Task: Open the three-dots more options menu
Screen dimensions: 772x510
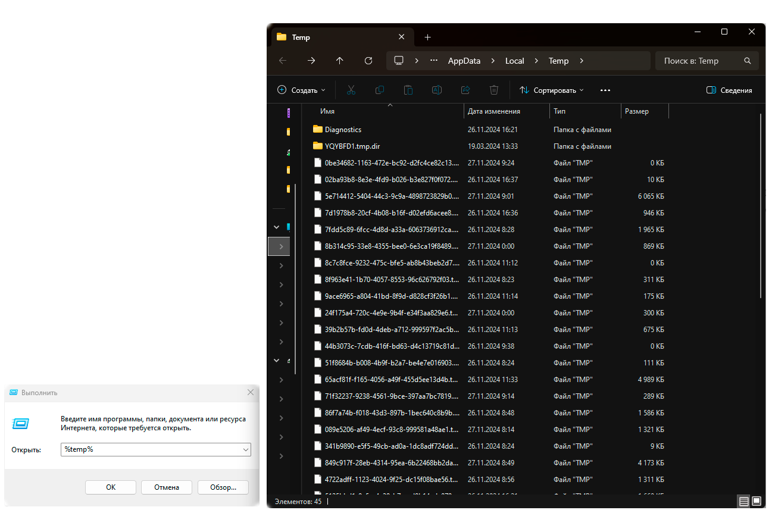Action: point(605,90)
